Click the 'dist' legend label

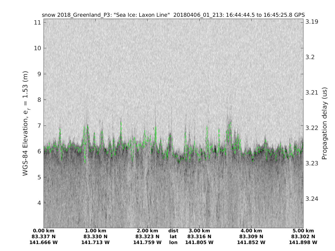click(x=173, y=231)
